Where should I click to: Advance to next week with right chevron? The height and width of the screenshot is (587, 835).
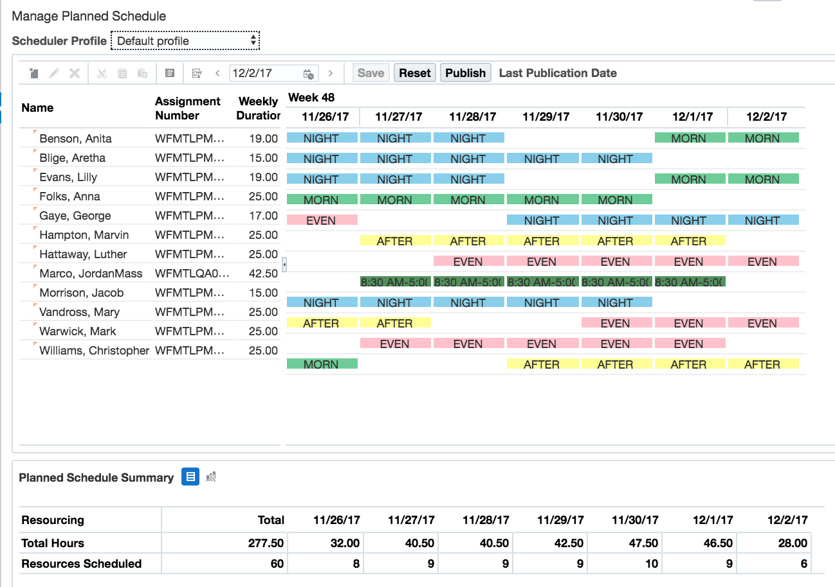tap(331, 73)
